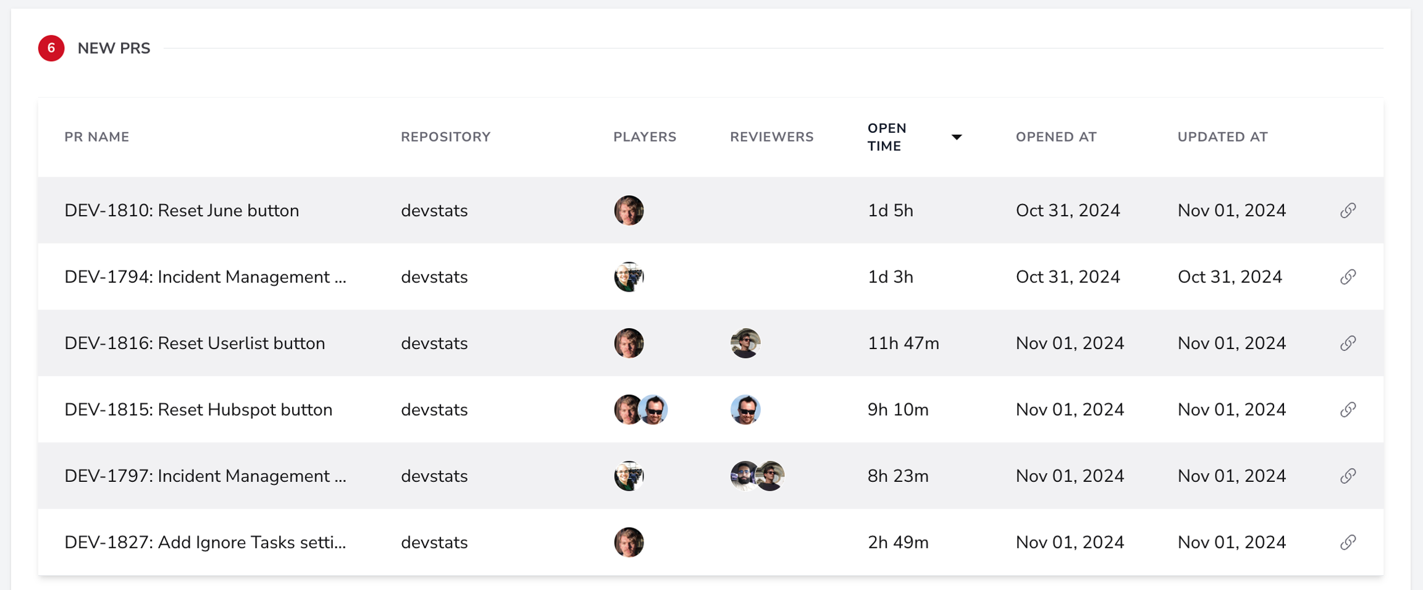1423x590 pixels.
Task: Click link icon for DEV-1816 Reset Userlist
Action: pos(1348,343)
